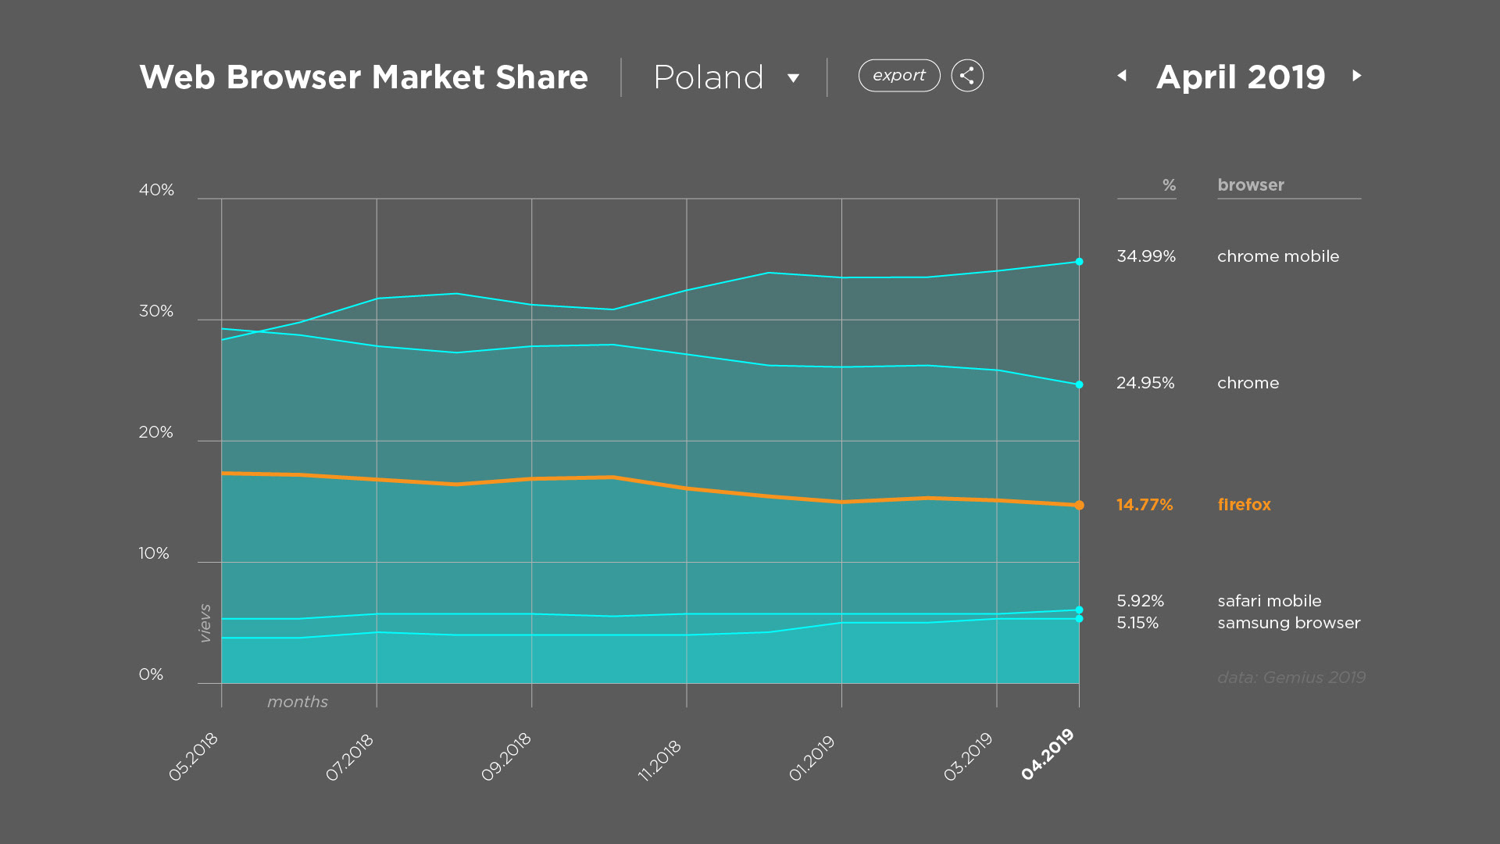The image size is (1500, 844).
Task: Highlight chrome mobile in the legend
Action: coord(1277,256)
